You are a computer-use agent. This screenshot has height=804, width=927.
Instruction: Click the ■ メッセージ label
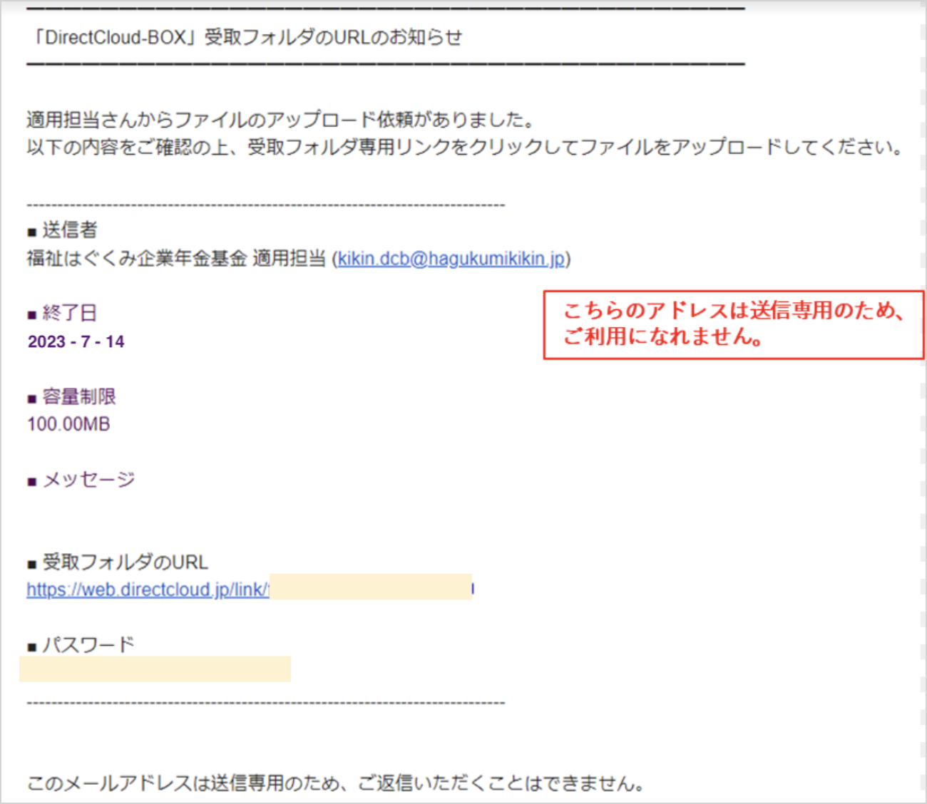coord(81,480)
